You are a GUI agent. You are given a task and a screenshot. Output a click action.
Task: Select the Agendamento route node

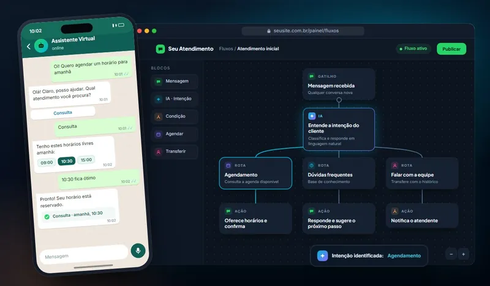click(255, 173)
